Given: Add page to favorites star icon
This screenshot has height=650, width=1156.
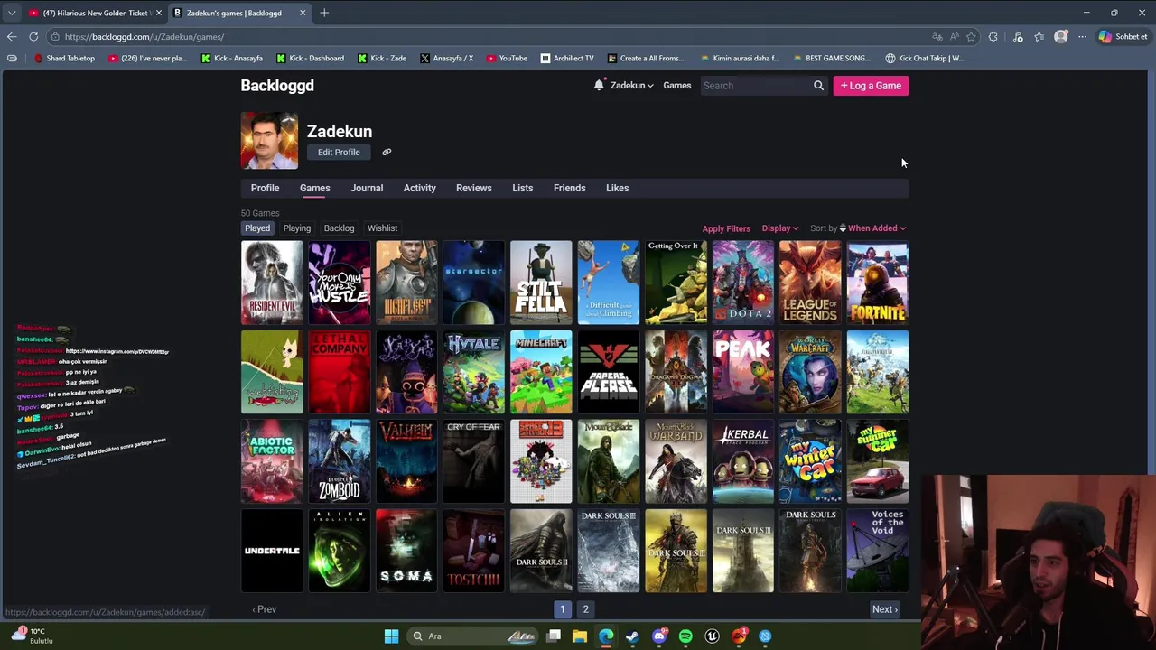Looking at the screenshot, I should click(x=971, y=37).
